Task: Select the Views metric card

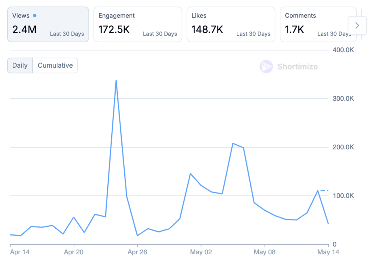Action: (x=48, y=24)
